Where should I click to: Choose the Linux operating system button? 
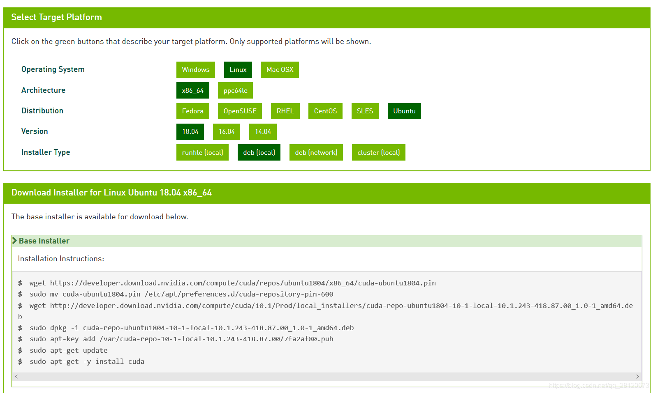238,70
